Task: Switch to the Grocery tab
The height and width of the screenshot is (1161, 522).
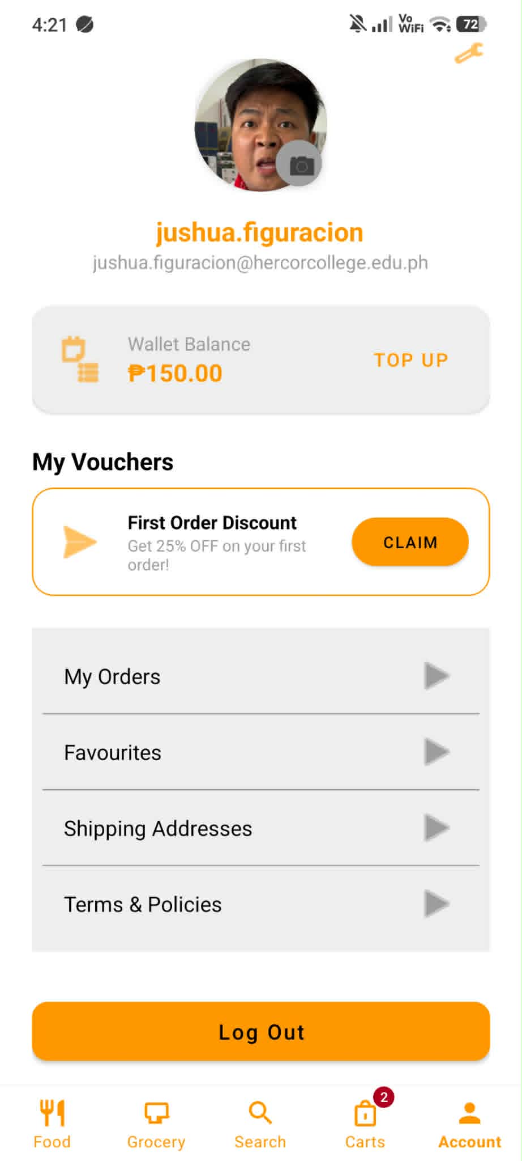Action: (156, 1124)
